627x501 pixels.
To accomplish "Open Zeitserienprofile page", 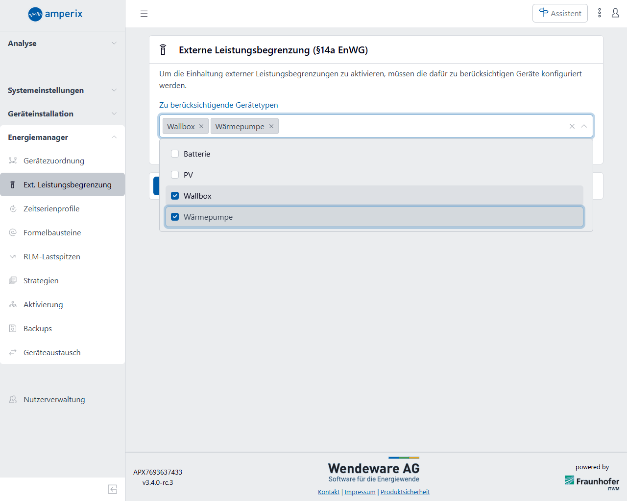I will pyautogui.click(x=62, y=208).
